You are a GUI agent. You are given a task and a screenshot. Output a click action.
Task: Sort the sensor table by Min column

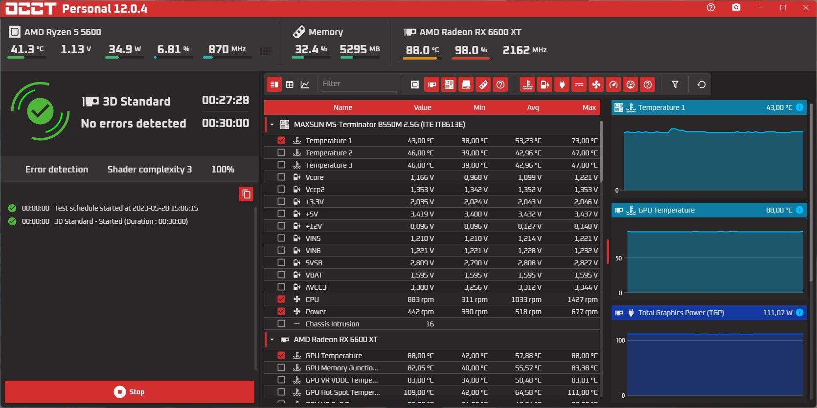479,107
